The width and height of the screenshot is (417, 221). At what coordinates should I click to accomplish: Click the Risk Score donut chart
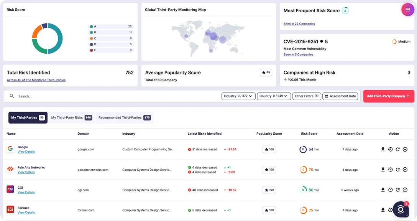coord(48,39)
